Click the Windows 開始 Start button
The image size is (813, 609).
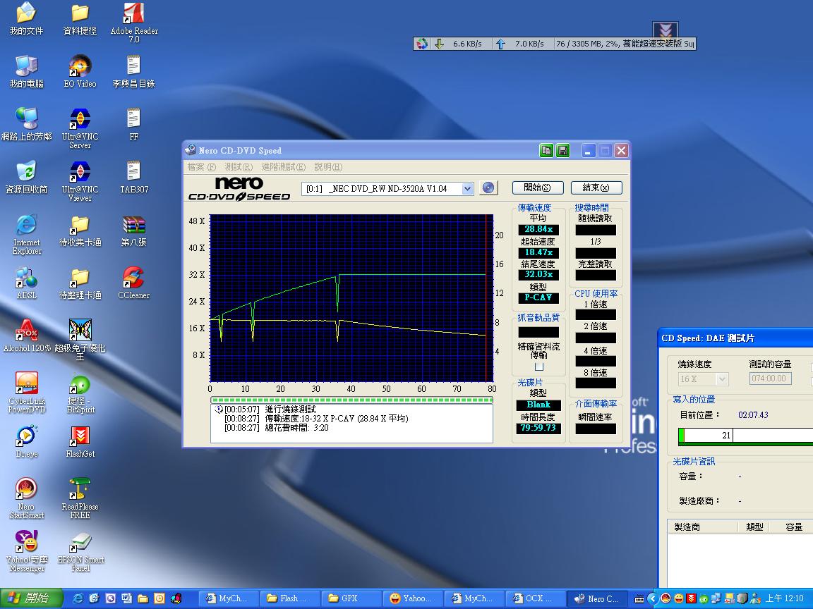point(31,598)
